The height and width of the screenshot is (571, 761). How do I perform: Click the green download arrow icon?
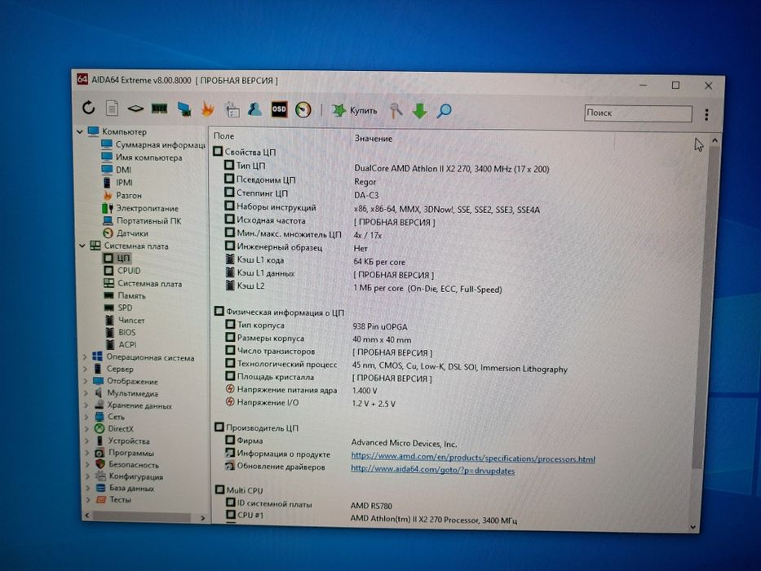tap(420, 111)
